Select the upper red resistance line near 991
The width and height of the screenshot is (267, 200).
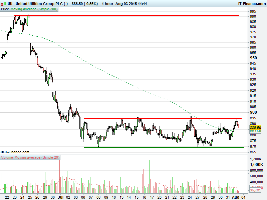click(133, 15)
